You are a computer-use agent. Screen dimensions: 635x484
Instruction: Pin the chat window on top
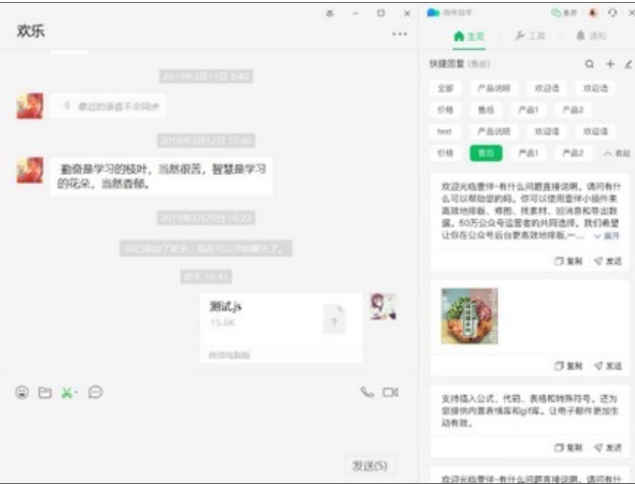(329, 13)
